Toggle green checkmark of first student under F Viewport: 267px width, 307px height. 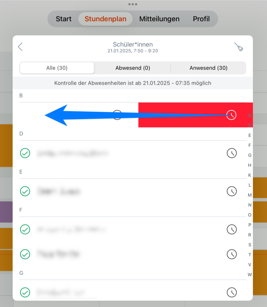tap(25, 229)
